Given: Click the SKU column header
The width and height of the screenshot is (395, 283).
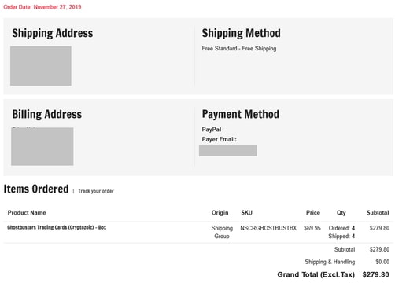Looking at the screenshot, I should (x=247, y=213).
